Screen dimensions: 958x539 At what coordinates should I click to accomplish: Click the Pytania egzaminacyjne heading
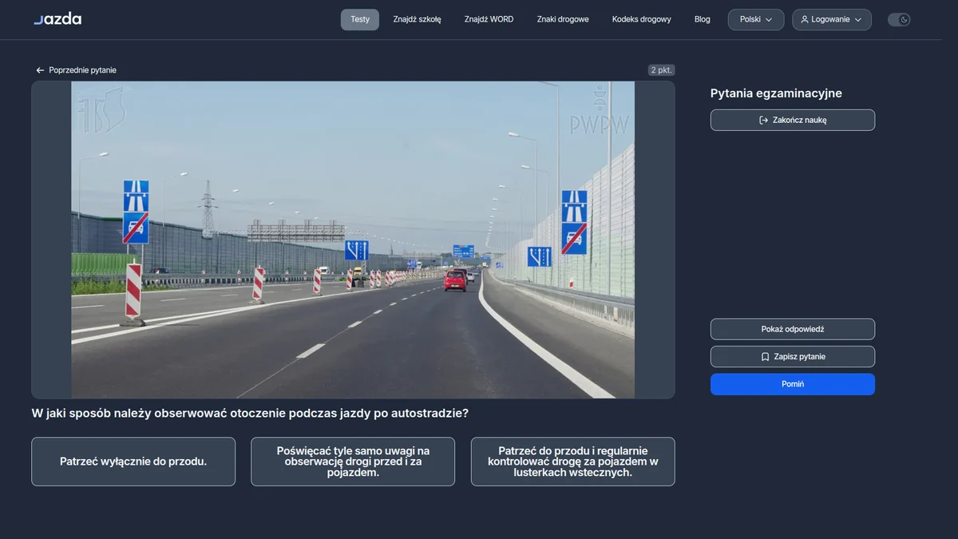click(776, 93)
